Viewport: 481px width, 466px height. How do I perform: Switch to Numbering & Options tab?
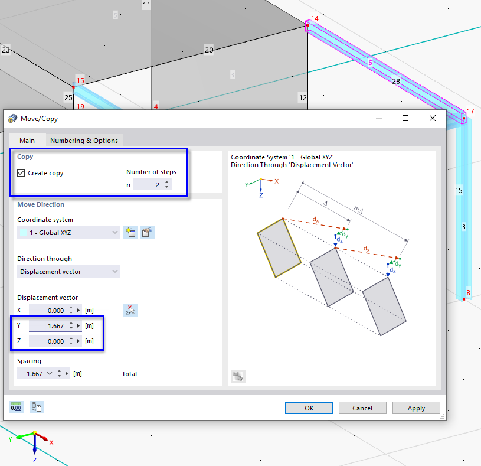(84, 141)
